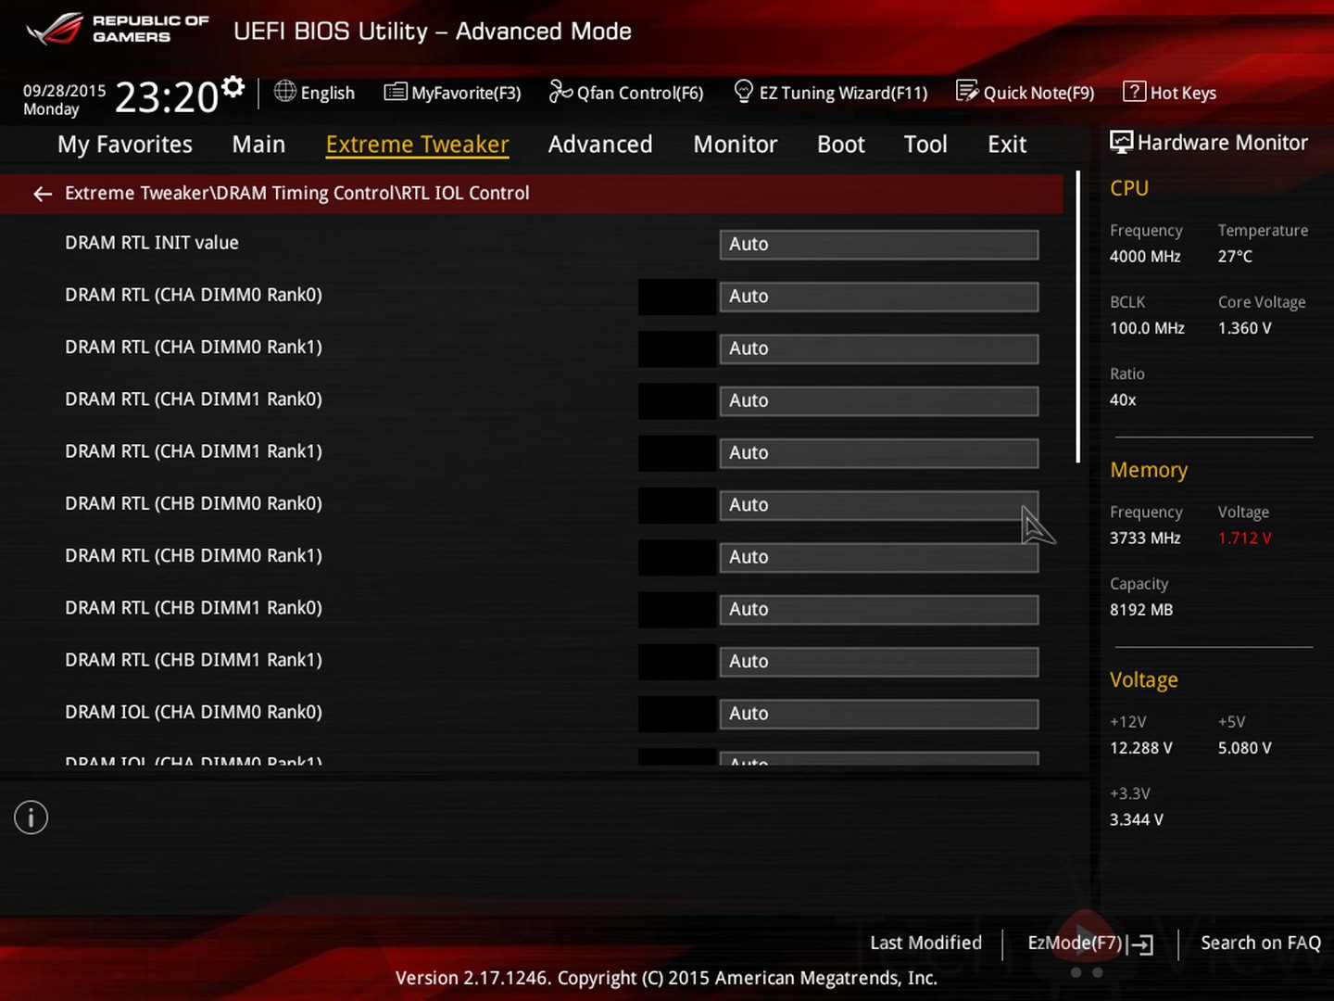Switch to EzMode(F7)

1089,944
